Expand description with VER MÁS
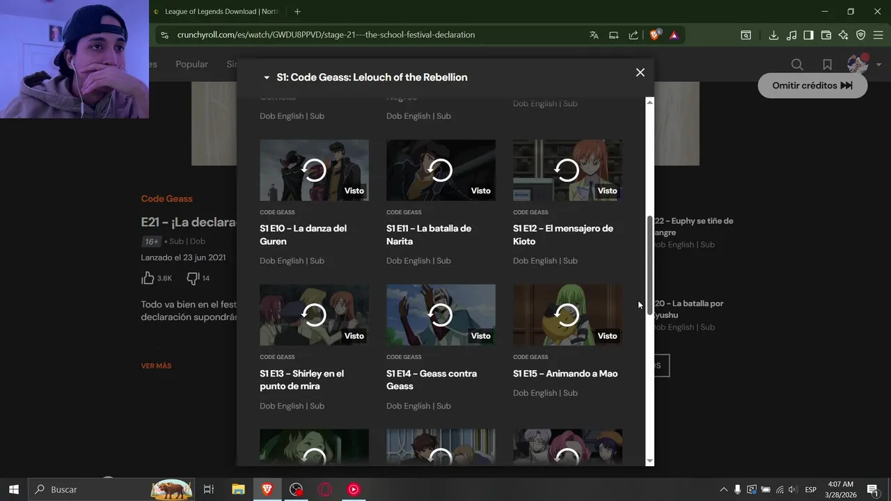This screenshot has width=891, height=501. click(x=156, y=366)
